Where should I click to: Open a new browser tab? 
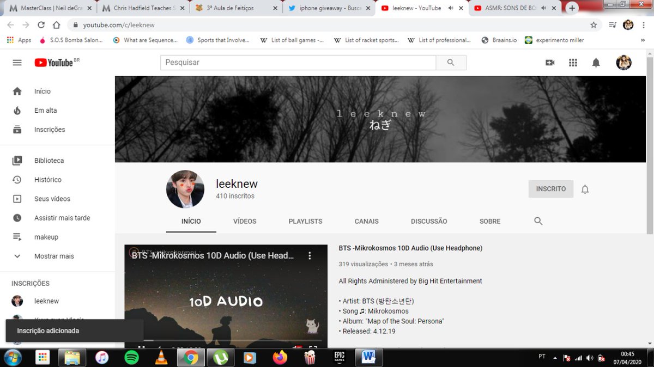pyautogui.click(x=572, y=8)
